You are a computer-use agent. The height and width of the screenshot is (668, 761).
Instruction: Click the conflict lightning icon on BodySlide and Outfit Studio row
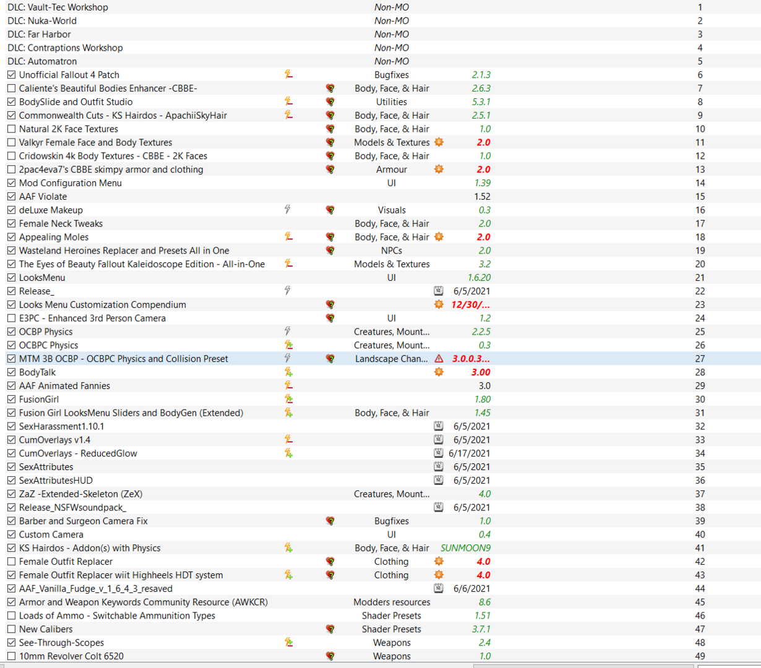coord(288,101)
